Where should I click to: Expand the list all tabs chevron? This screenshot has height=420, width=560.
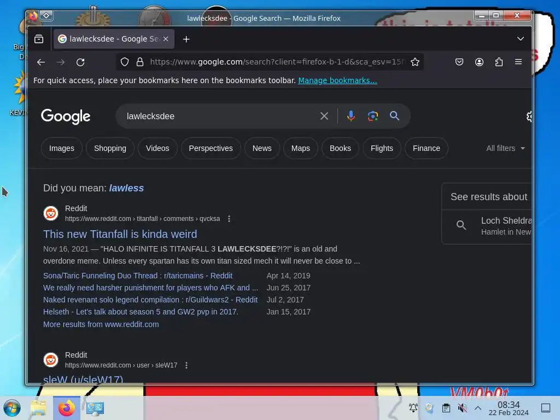coord(521,39)
